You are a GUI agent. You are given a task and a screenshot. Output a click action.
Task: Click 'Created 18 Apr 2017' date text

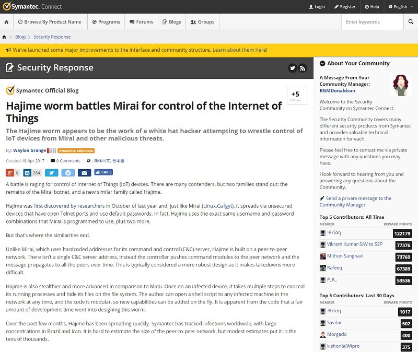tap(25, 161)
